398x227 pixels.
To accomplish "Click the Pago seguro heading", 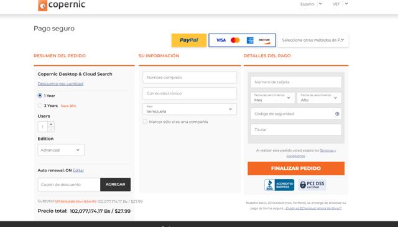I will point(54,29).
